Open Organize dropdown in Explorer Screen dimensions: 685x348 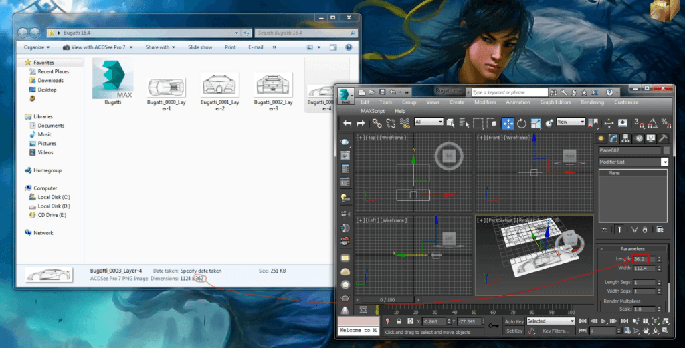click(37, 47)
